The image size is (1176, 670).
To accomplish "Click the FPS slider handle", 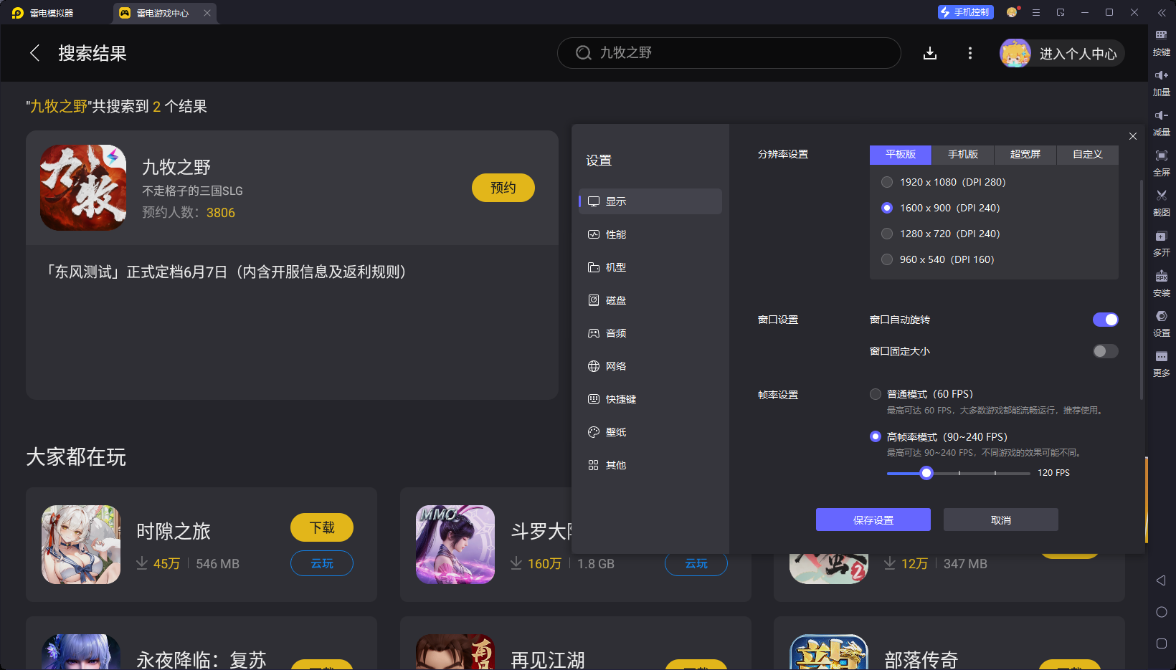I will (926, 473).
